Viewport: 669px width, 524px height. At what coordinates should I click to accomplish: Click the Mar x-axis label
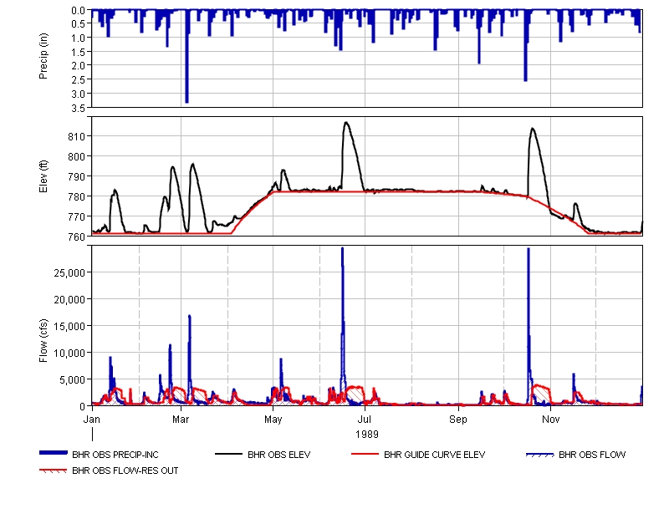click(x=181, y=420)
